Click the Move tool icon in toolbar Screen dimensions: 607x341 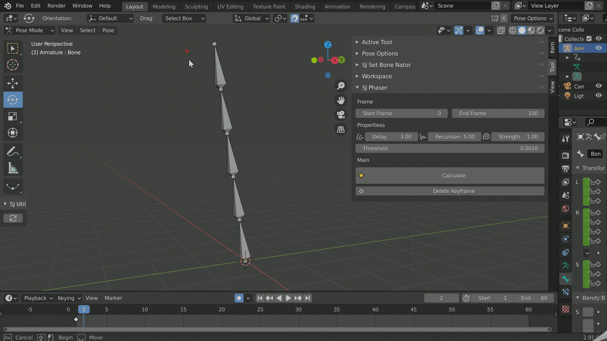(12, 82)
